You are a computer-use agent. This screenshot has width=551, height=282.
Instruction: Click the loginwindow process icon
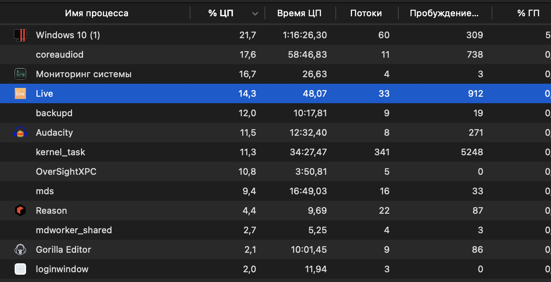pos(20,269)
